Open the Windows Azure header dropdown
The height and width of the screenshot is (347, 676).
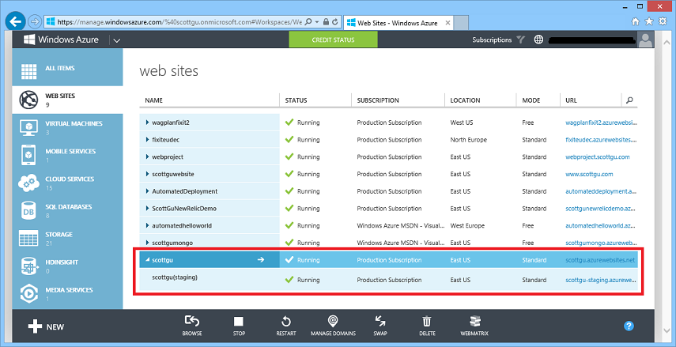pyautogui.click(x=116, y=40)
